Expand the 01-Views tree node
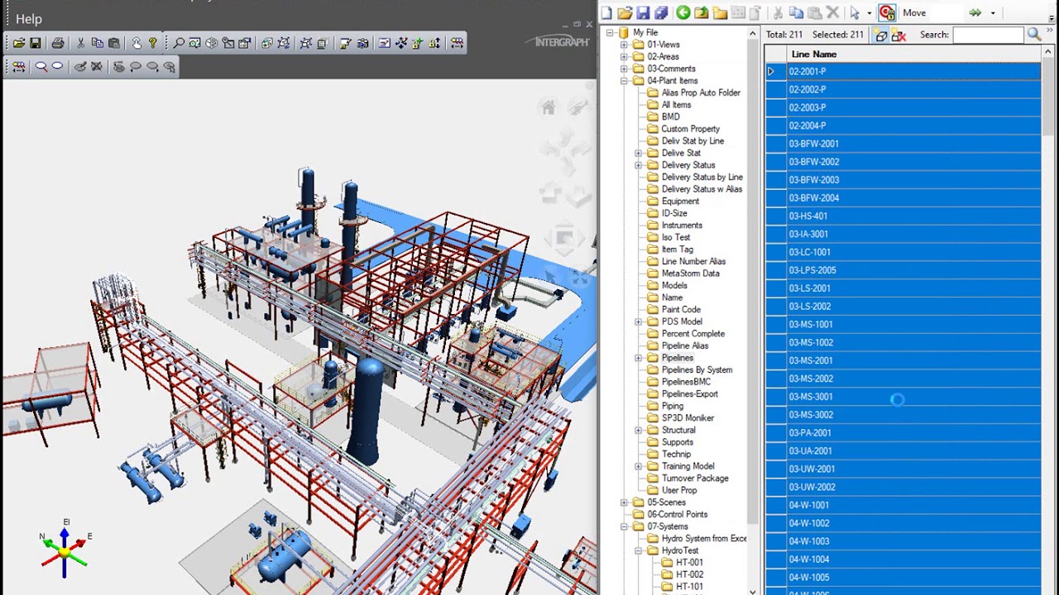Image resolution: width=1059 pixels, height=595 pixels. coord(624,45)
